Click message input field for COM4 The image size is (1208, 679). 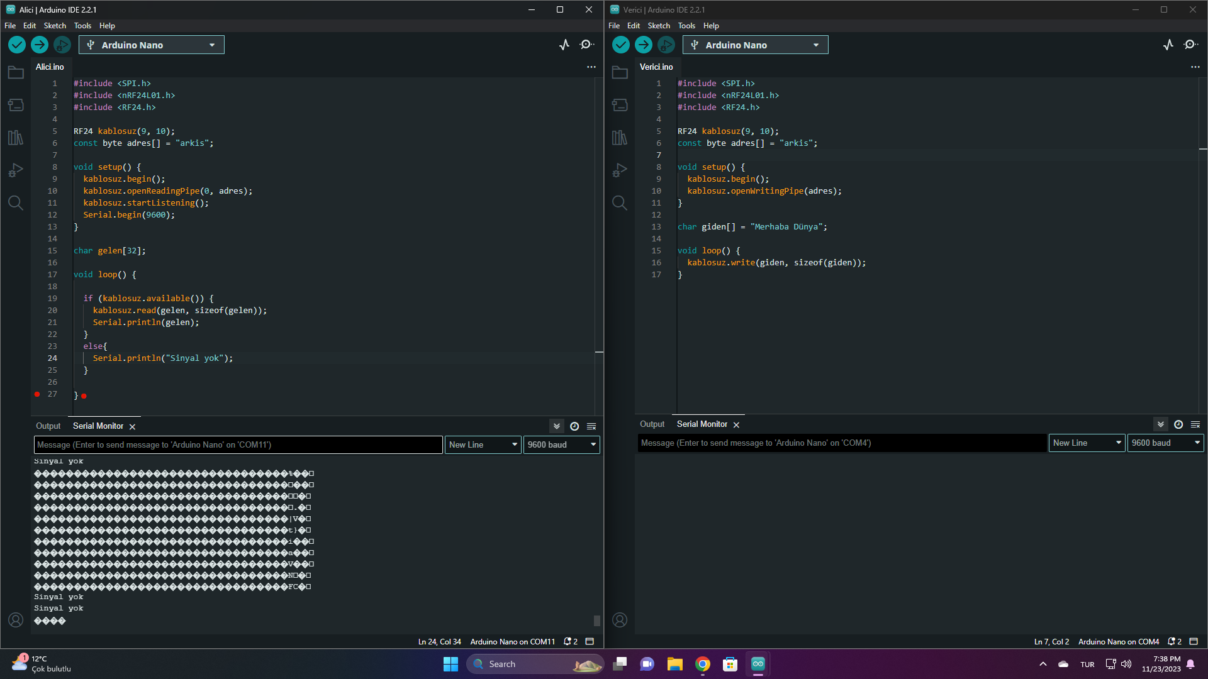tap(842, 443)
